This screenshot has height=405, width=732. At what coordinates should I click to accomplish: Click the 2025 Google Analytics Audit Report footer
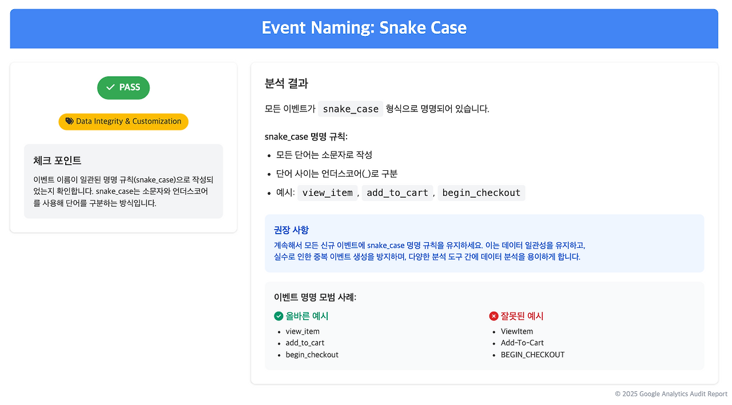point(671,394)
